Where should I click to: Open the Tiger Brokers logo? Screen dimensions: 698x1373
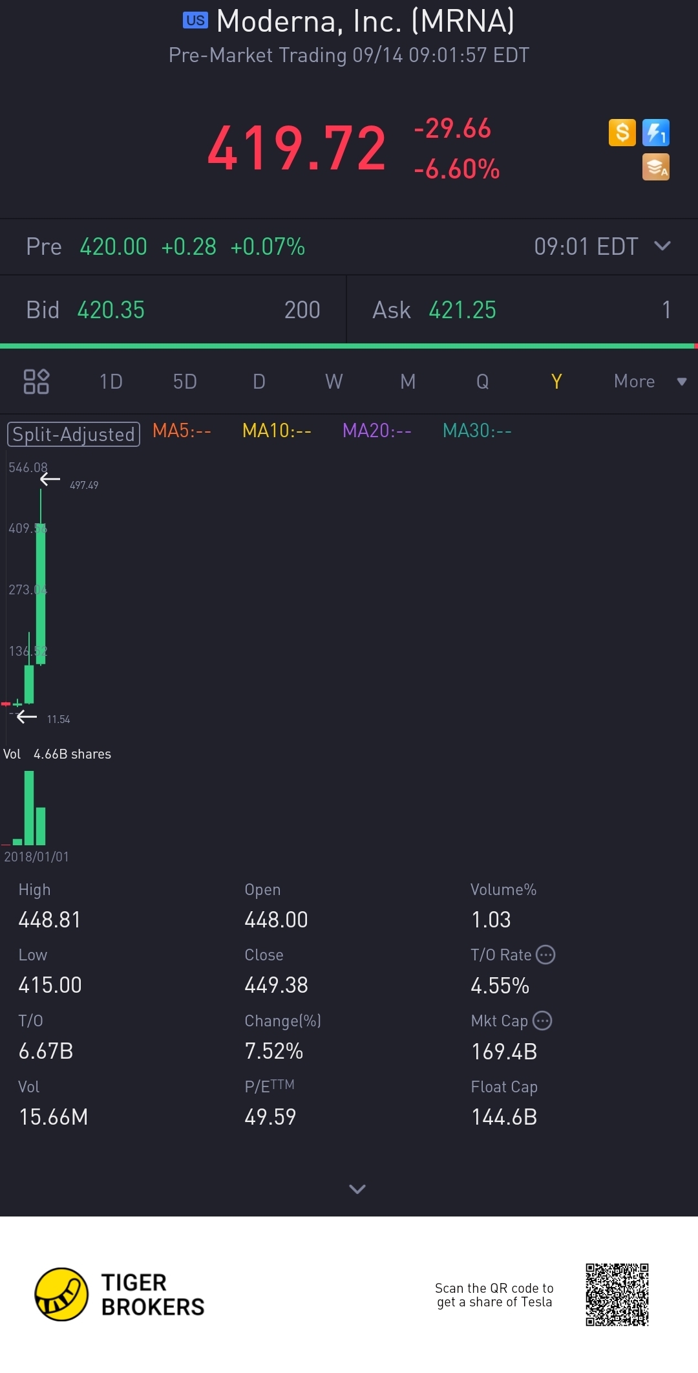click(120, 1294)
